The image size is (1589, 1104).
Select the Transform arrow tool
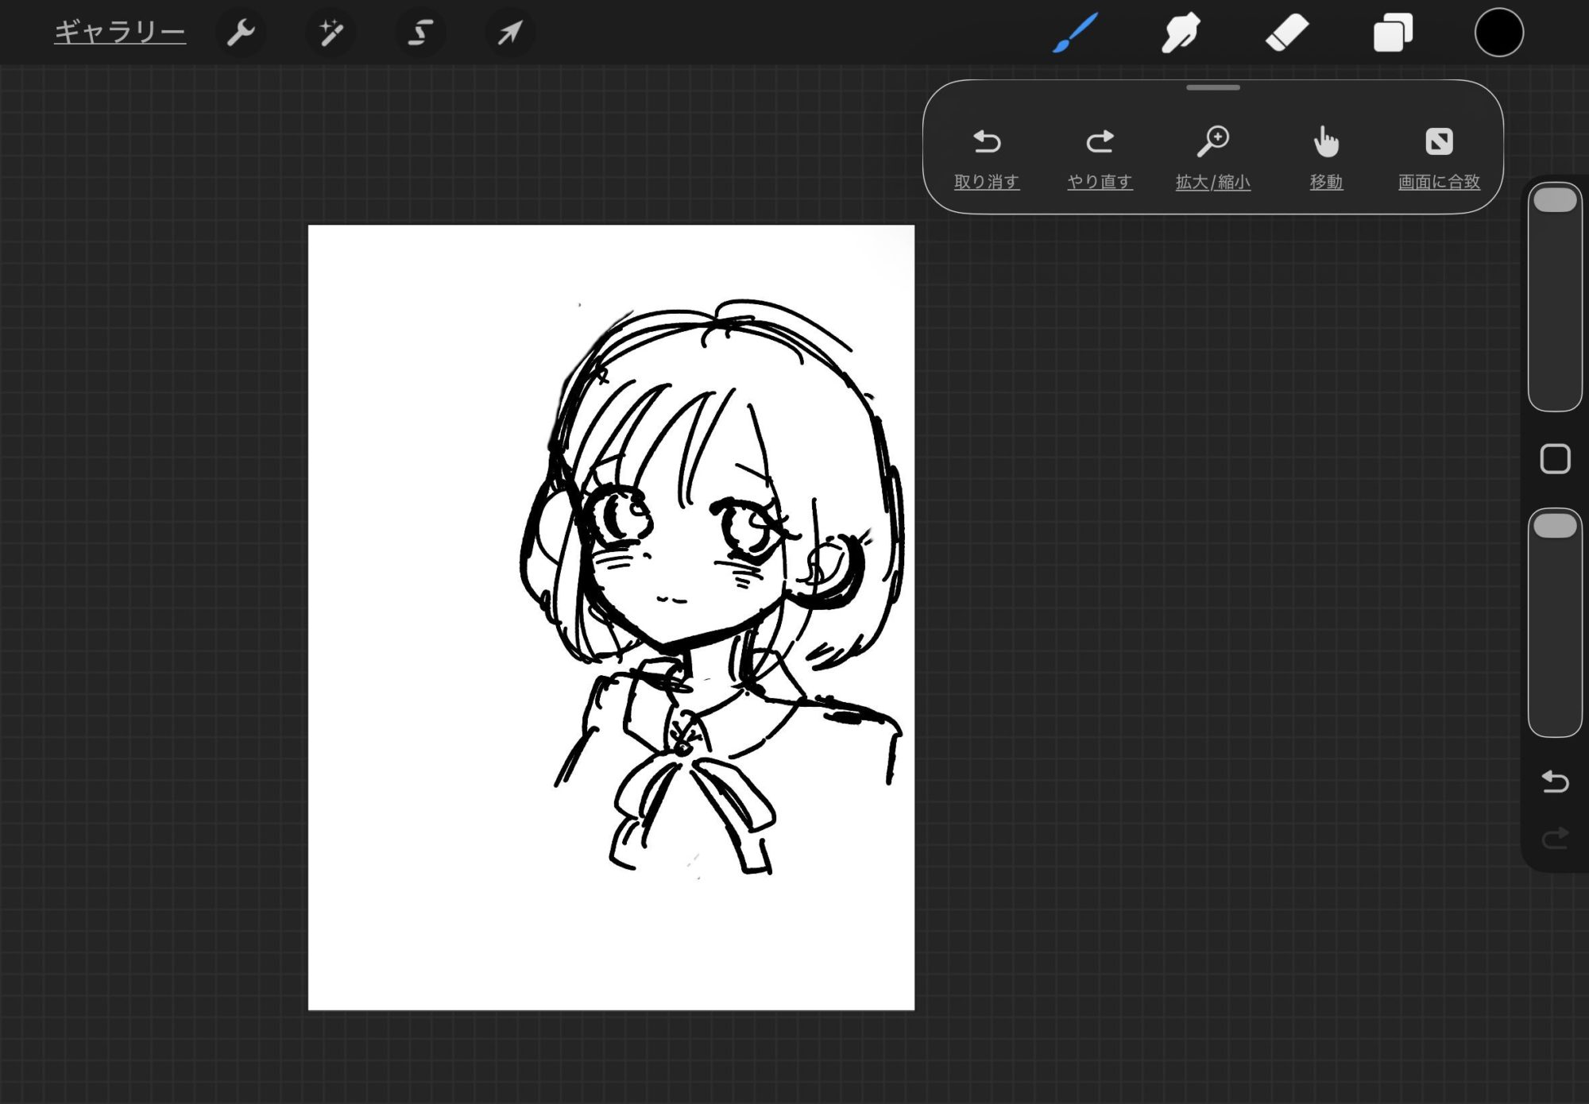[510, 33]
